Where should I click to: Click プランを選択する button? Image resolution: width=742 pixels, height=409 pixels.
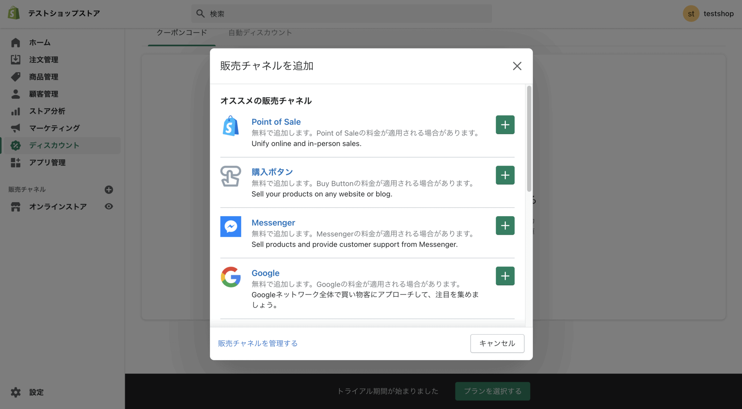pos(493,391)
